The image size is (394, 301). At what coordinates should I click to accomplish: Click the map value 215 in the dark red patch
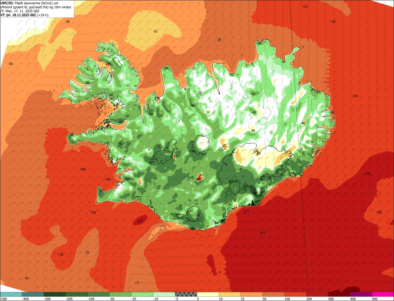pyautogui.click(x=140, y=222)
